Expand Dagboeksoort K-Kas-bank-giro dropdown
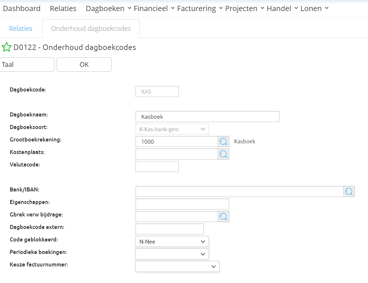This screenshot has height=283, width=368. point(172,129)
